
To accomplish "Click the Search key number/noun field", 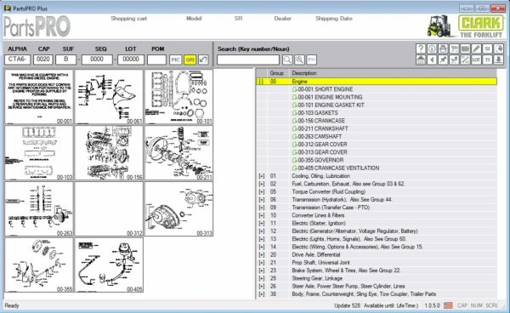I will (248, 60).
